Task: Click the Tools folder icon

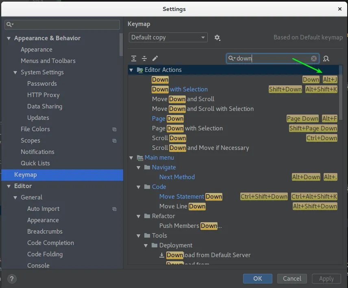Action: 147,236
